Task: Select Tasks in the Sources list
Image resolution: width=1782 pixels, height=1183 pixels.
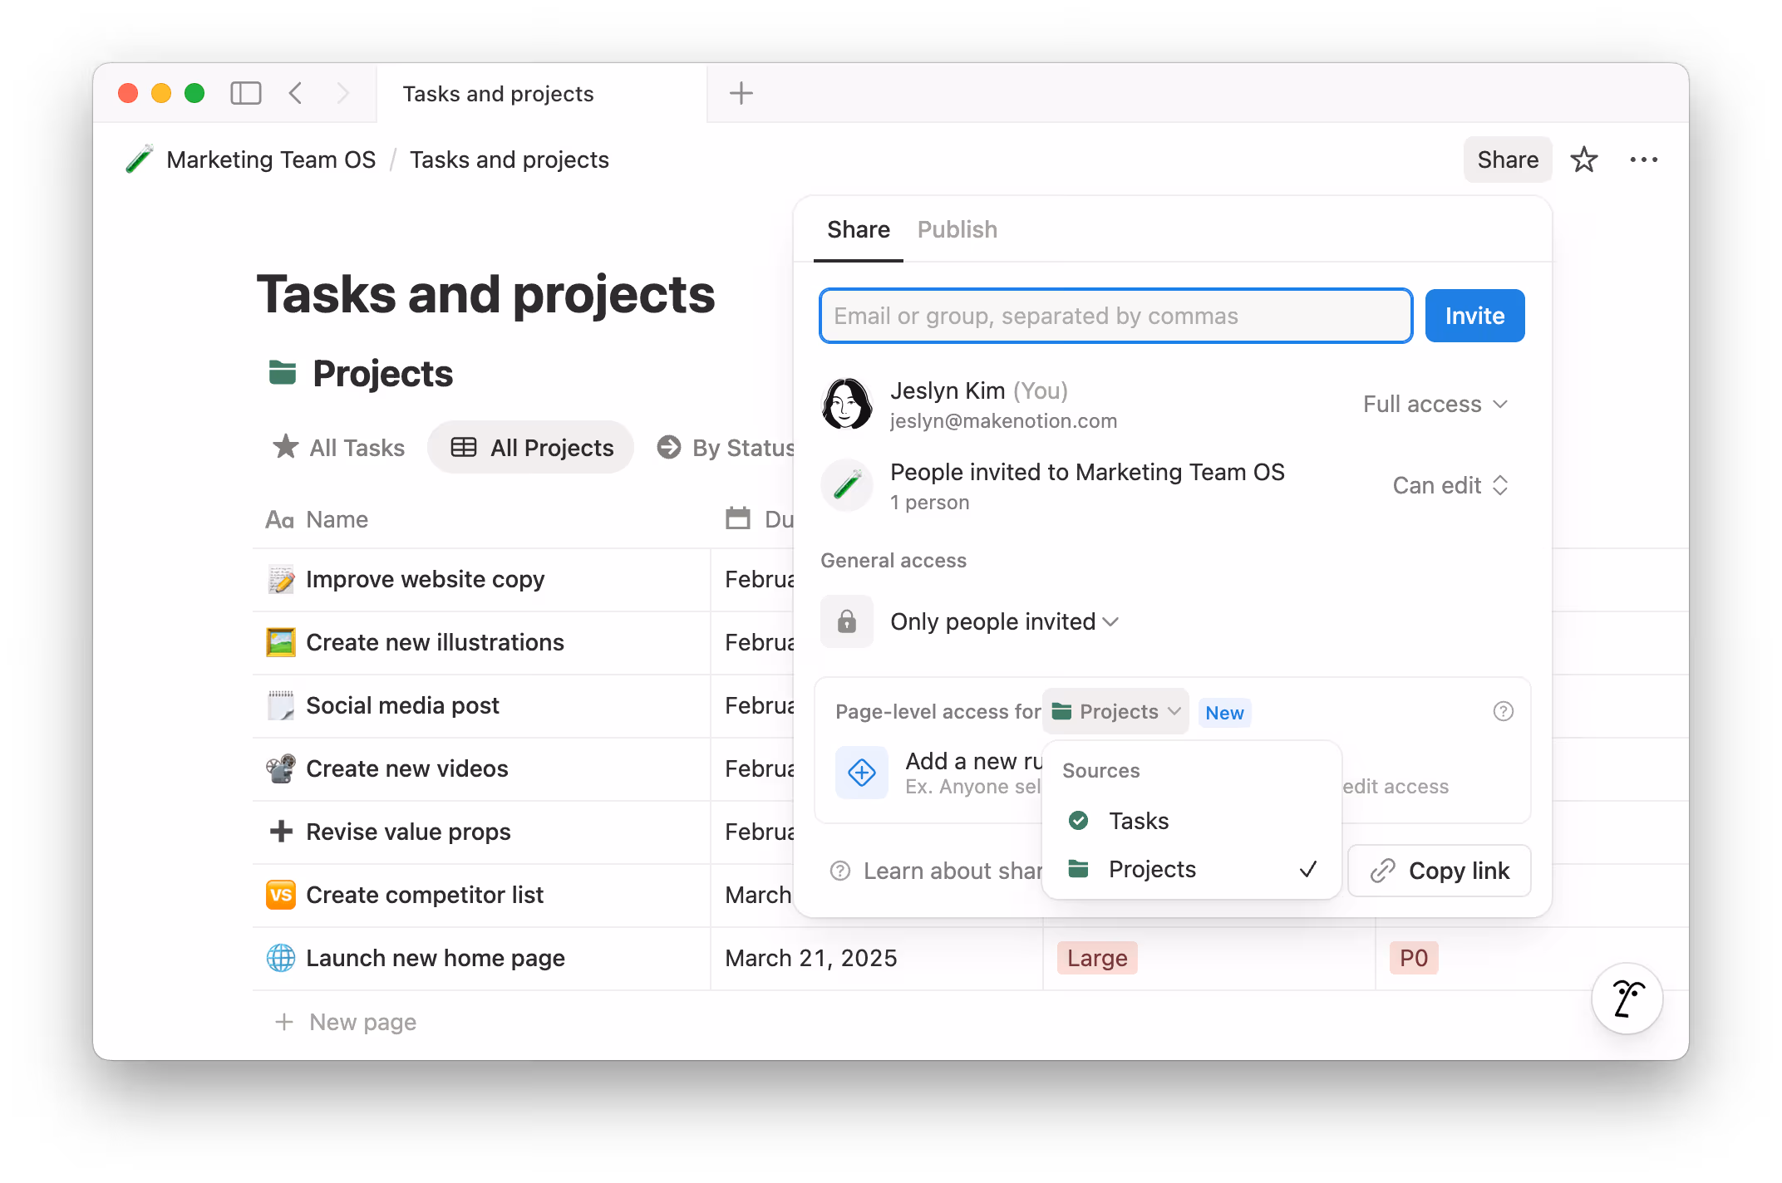Action: pyautogui.click(x=1138, y=821)
